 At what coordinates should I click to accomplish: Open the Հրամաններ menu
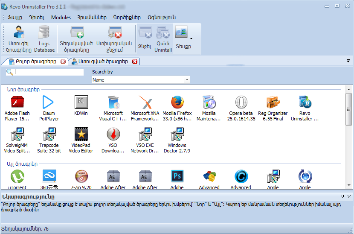pyautogui.click(x=92, y=18)
